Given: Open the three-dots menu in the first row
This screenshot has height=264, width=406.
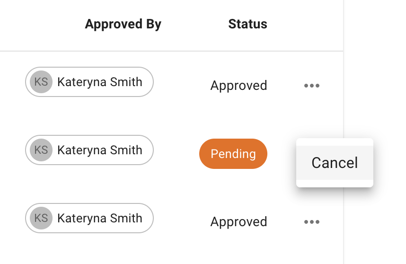Looking at the screenshot, I should (312, 86).
